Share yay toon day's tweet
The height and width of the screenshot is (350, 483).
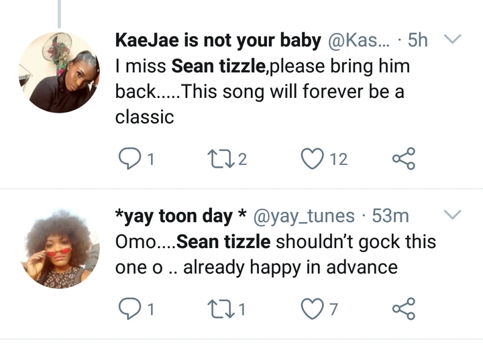point(403,309)
